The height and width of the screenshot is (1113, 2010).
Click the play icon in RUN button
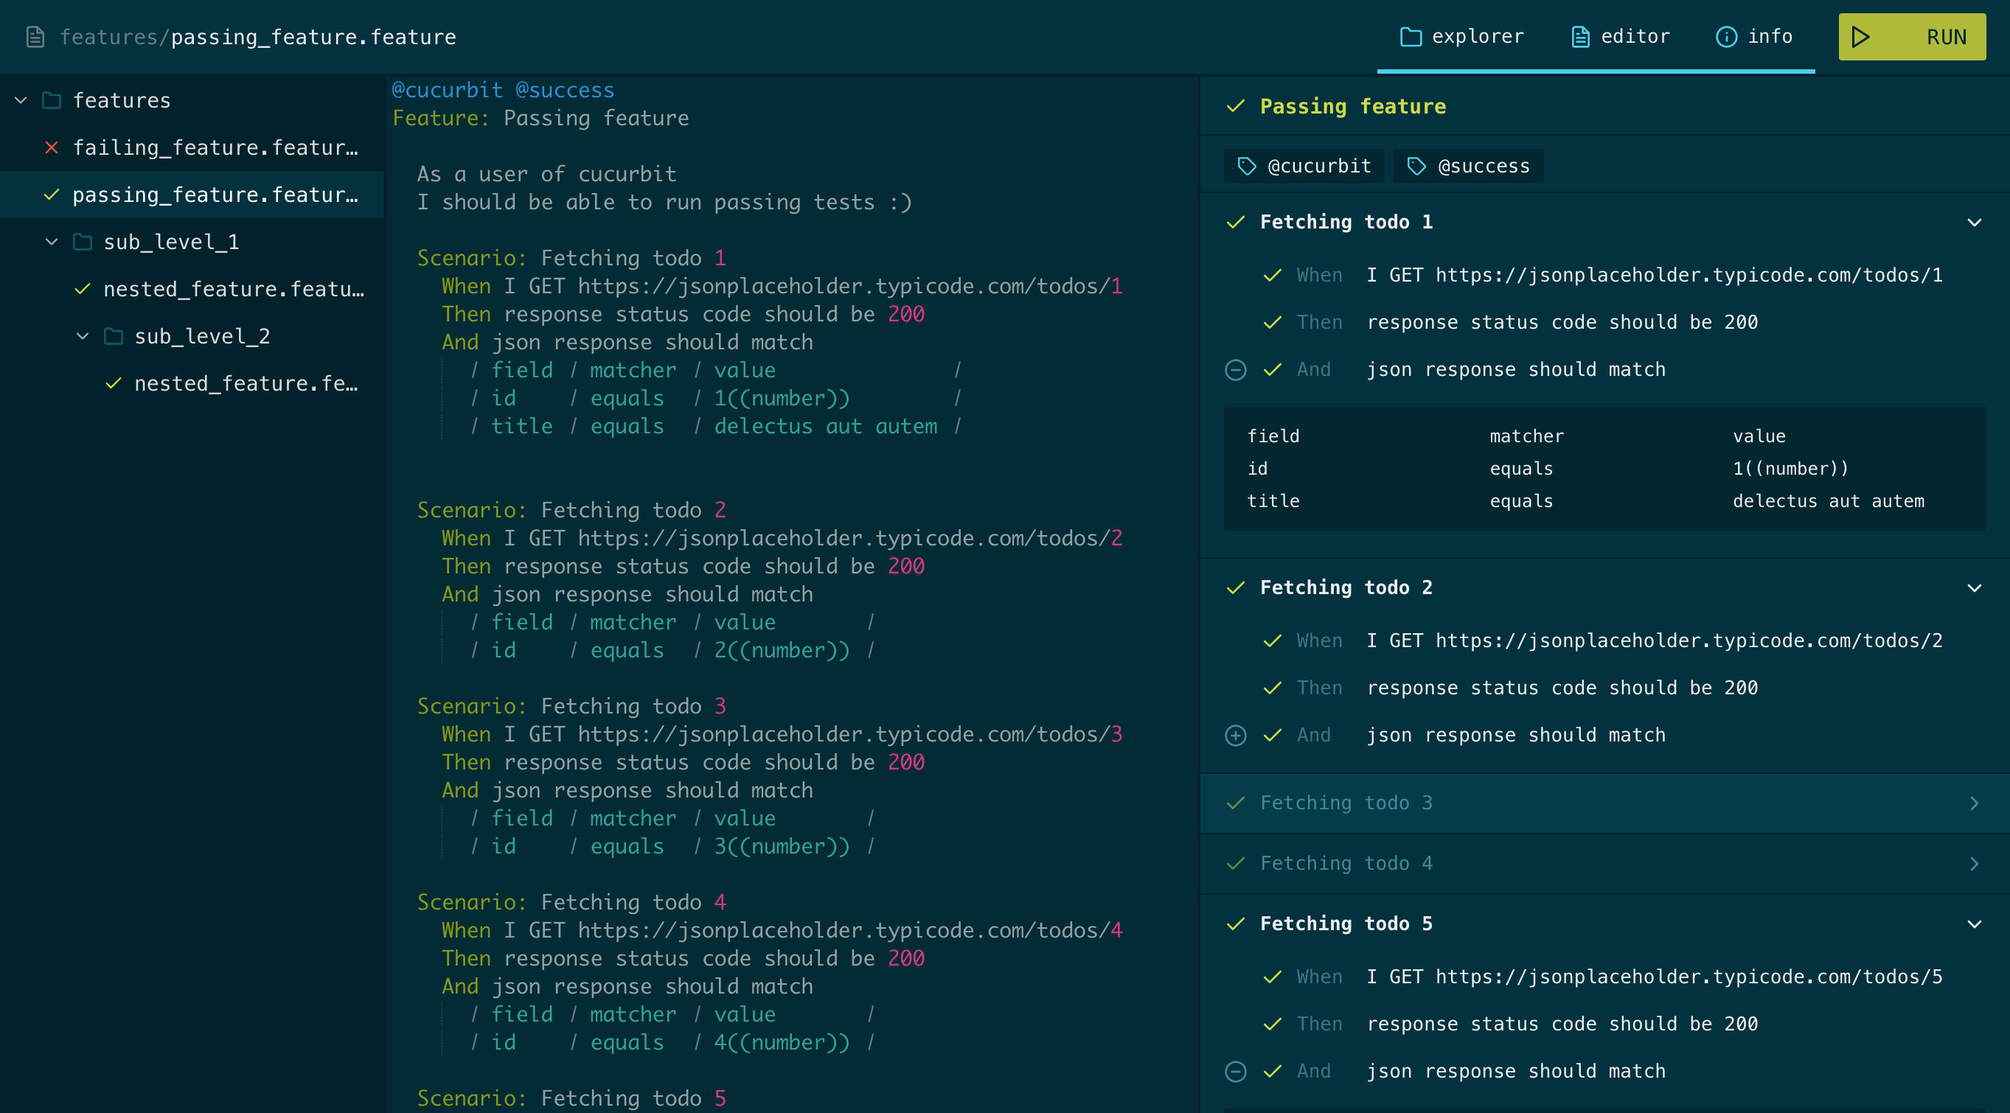(x=1860, y=37)
